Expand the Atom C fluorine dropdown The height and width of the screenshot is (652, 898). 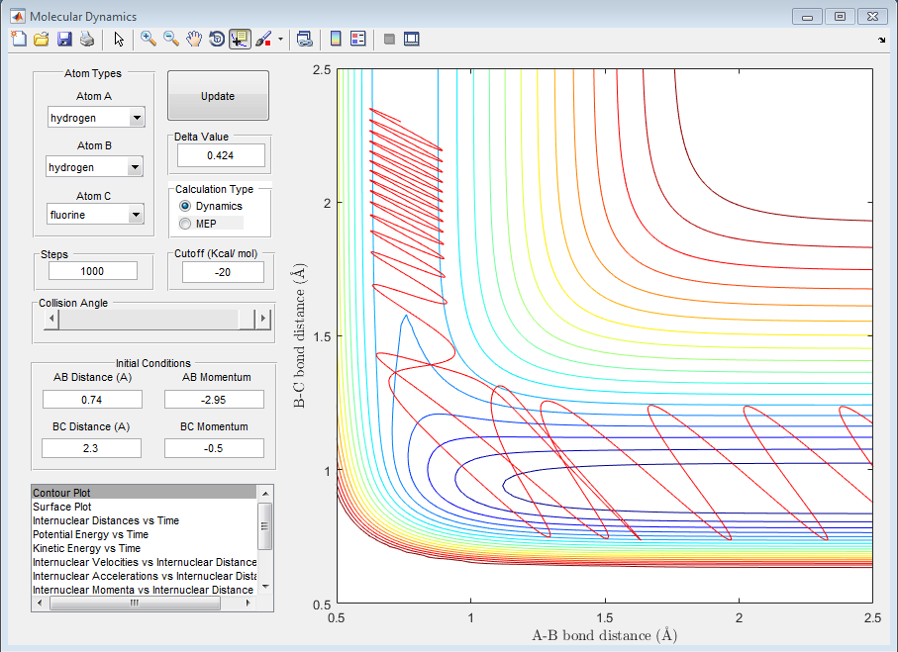137,214
